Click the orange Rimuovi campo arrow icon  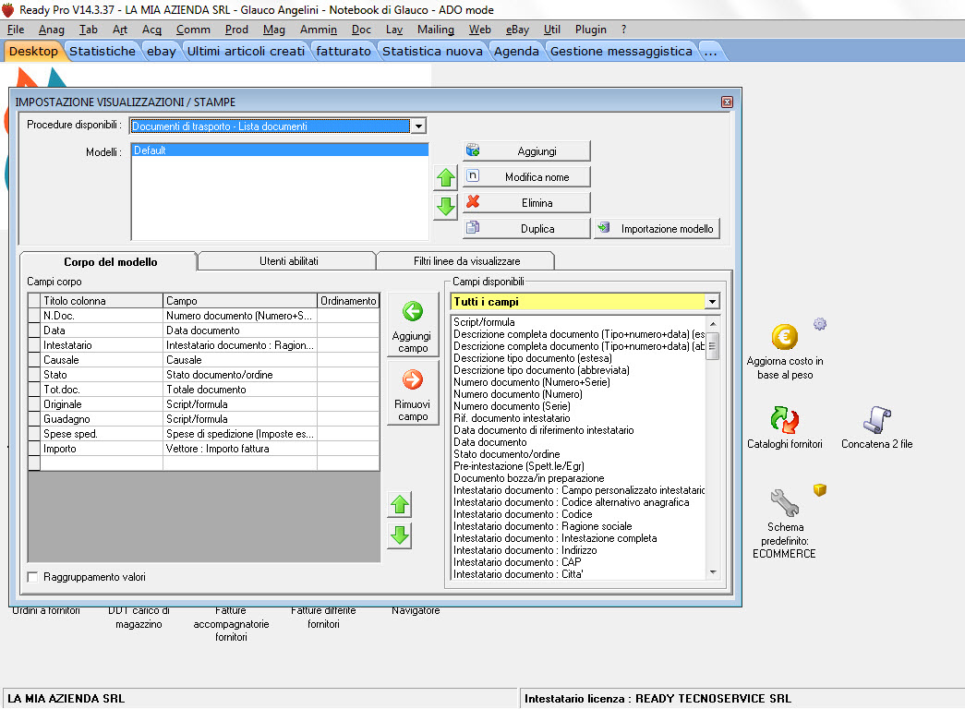(413, 379)
